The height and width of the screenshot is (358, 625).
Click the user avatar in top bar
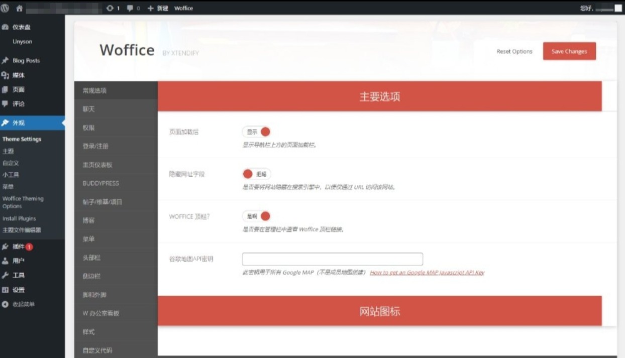point(617,9)
